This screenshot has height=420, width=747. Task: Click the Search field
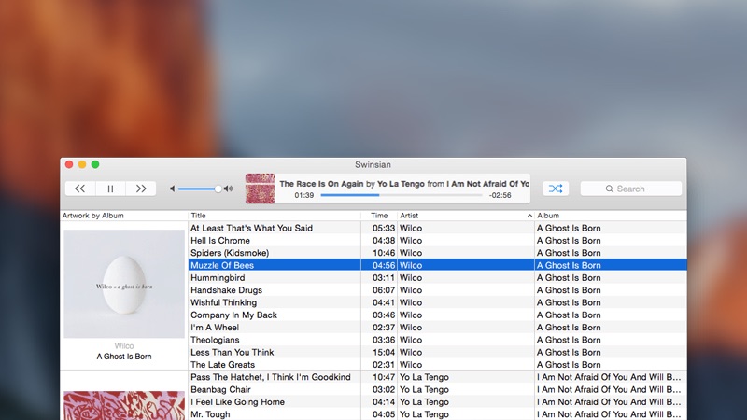click(x=631, y=189)
